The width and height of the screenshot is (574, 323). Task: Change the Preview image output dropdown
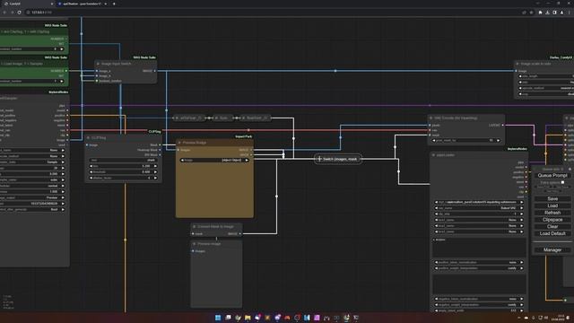32,197
